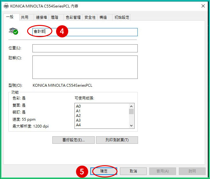Screen dimensions: 210x179
Task: Click the printer icon in the title bar
Action: pos(6,6)
